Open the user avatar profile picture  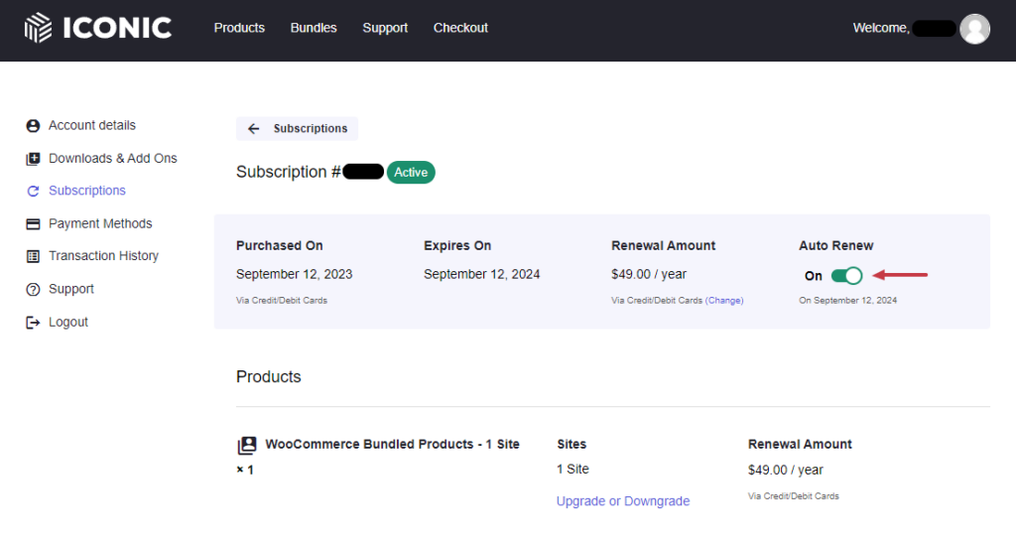click(974, 29)
